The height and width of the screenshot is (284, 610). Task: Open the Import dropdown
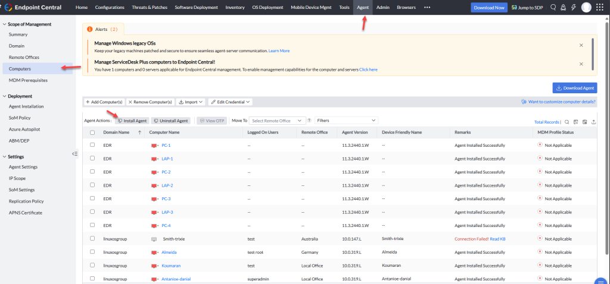(x=191, y=102)
